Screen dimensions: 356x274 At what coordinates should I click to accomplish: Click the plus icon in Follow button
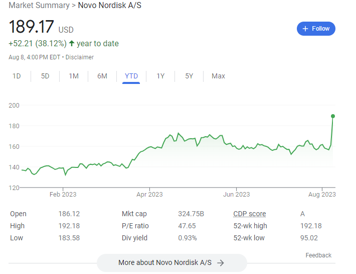click(x=305, y=29)
